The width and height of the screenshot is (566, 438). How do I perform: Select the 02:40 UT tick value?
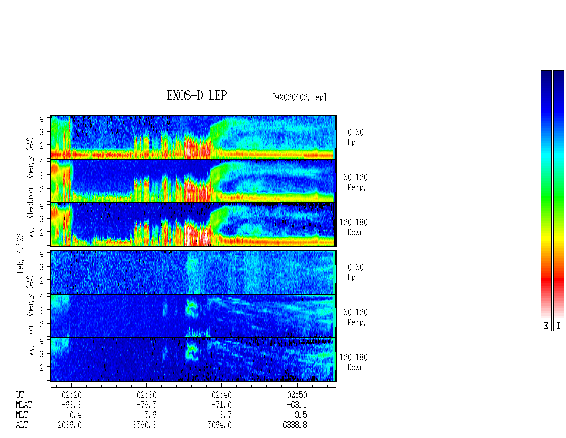[x=221, y=395]
